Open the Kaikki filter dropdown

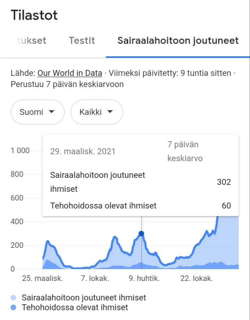[x=97, y=112]
